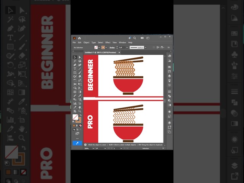Open fill color dropdown in control bar
This screenshot has width=244, height=183.
pos(99,47)
